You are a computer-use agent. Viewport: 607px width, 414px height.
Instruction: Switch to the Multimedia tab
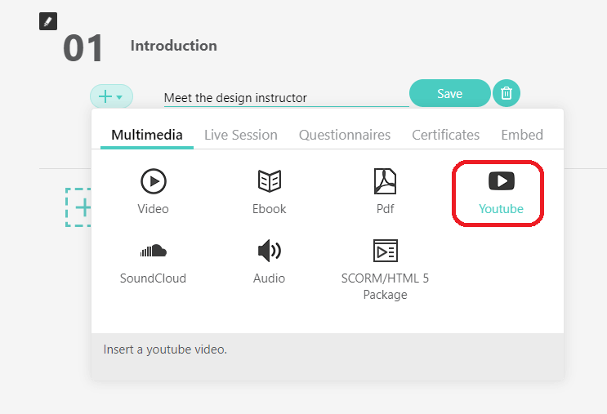pos(147,135)
